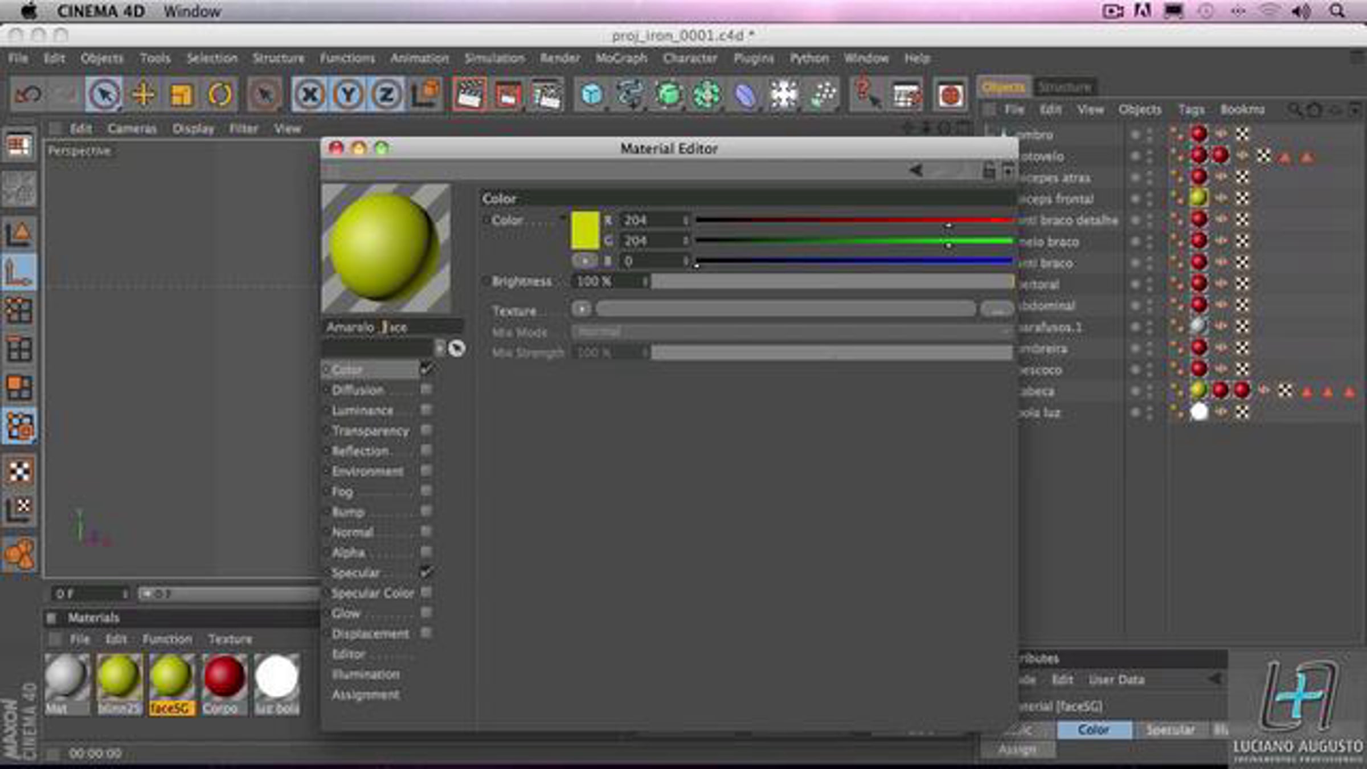Open the Render Settings icon
Image resolution: width=1367 pixels, height=769 pixels.
click(x=546, y=94)
